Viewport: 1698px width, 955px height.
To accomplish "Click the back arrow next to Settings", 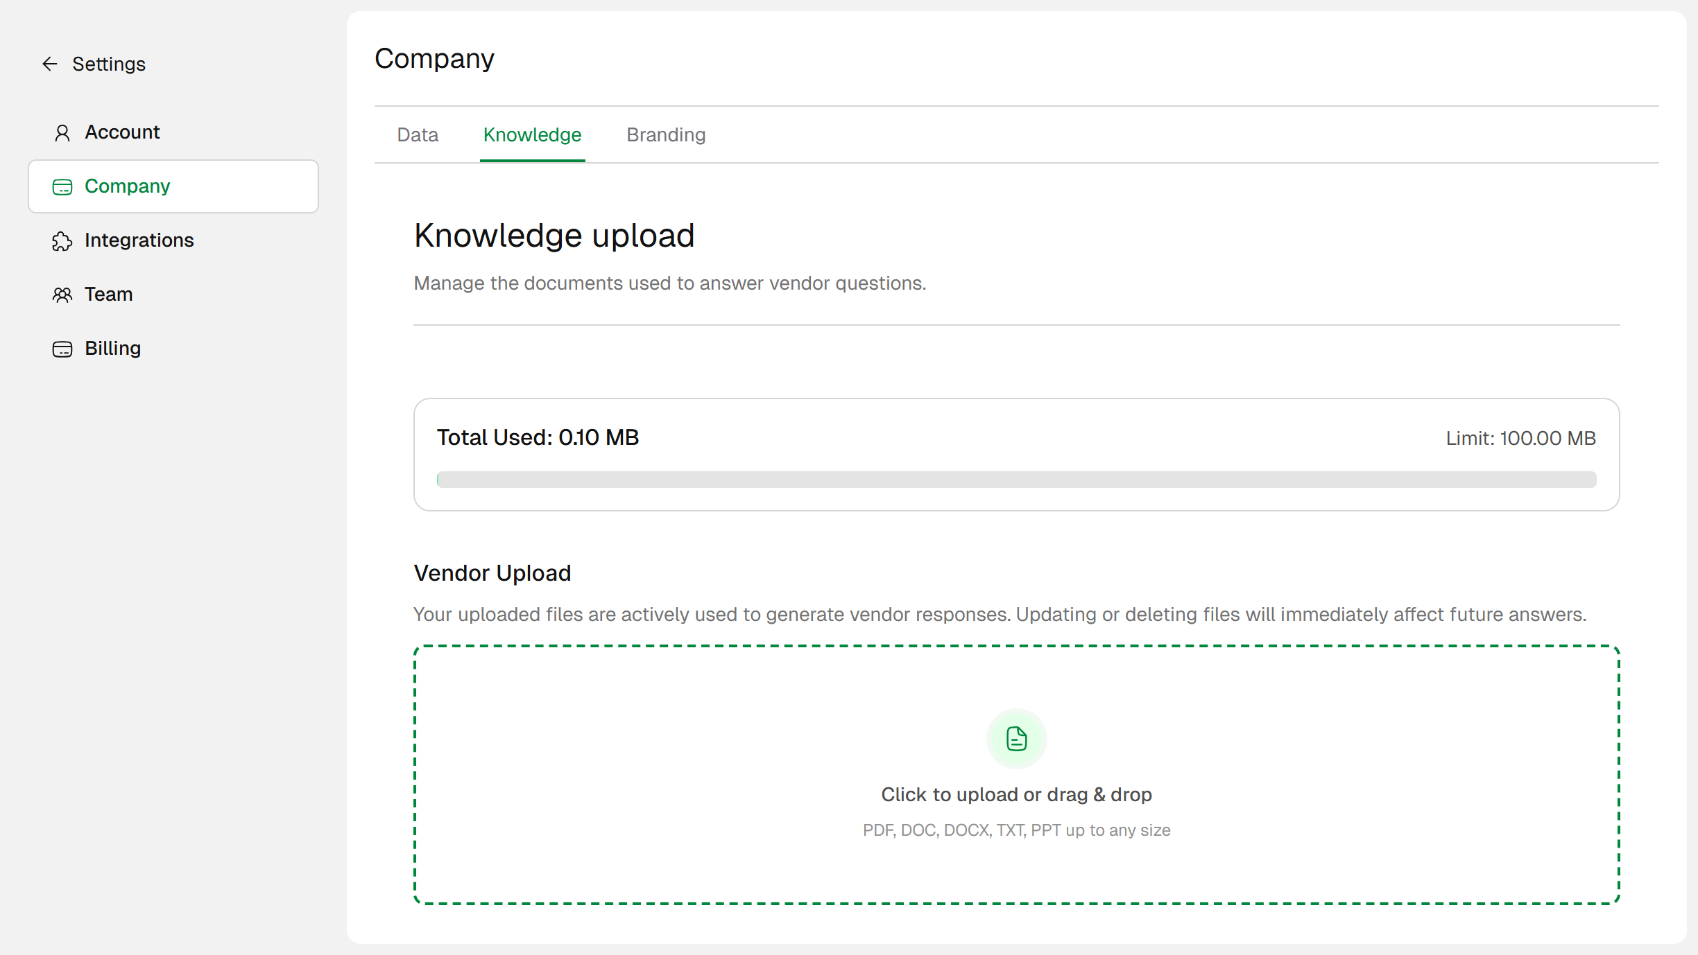I will 49,64.
